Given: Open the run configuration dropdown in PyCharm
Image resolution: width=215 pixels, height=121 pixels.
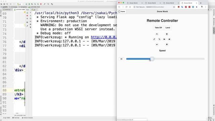Looking at the screenshot, I should point(20,4).
